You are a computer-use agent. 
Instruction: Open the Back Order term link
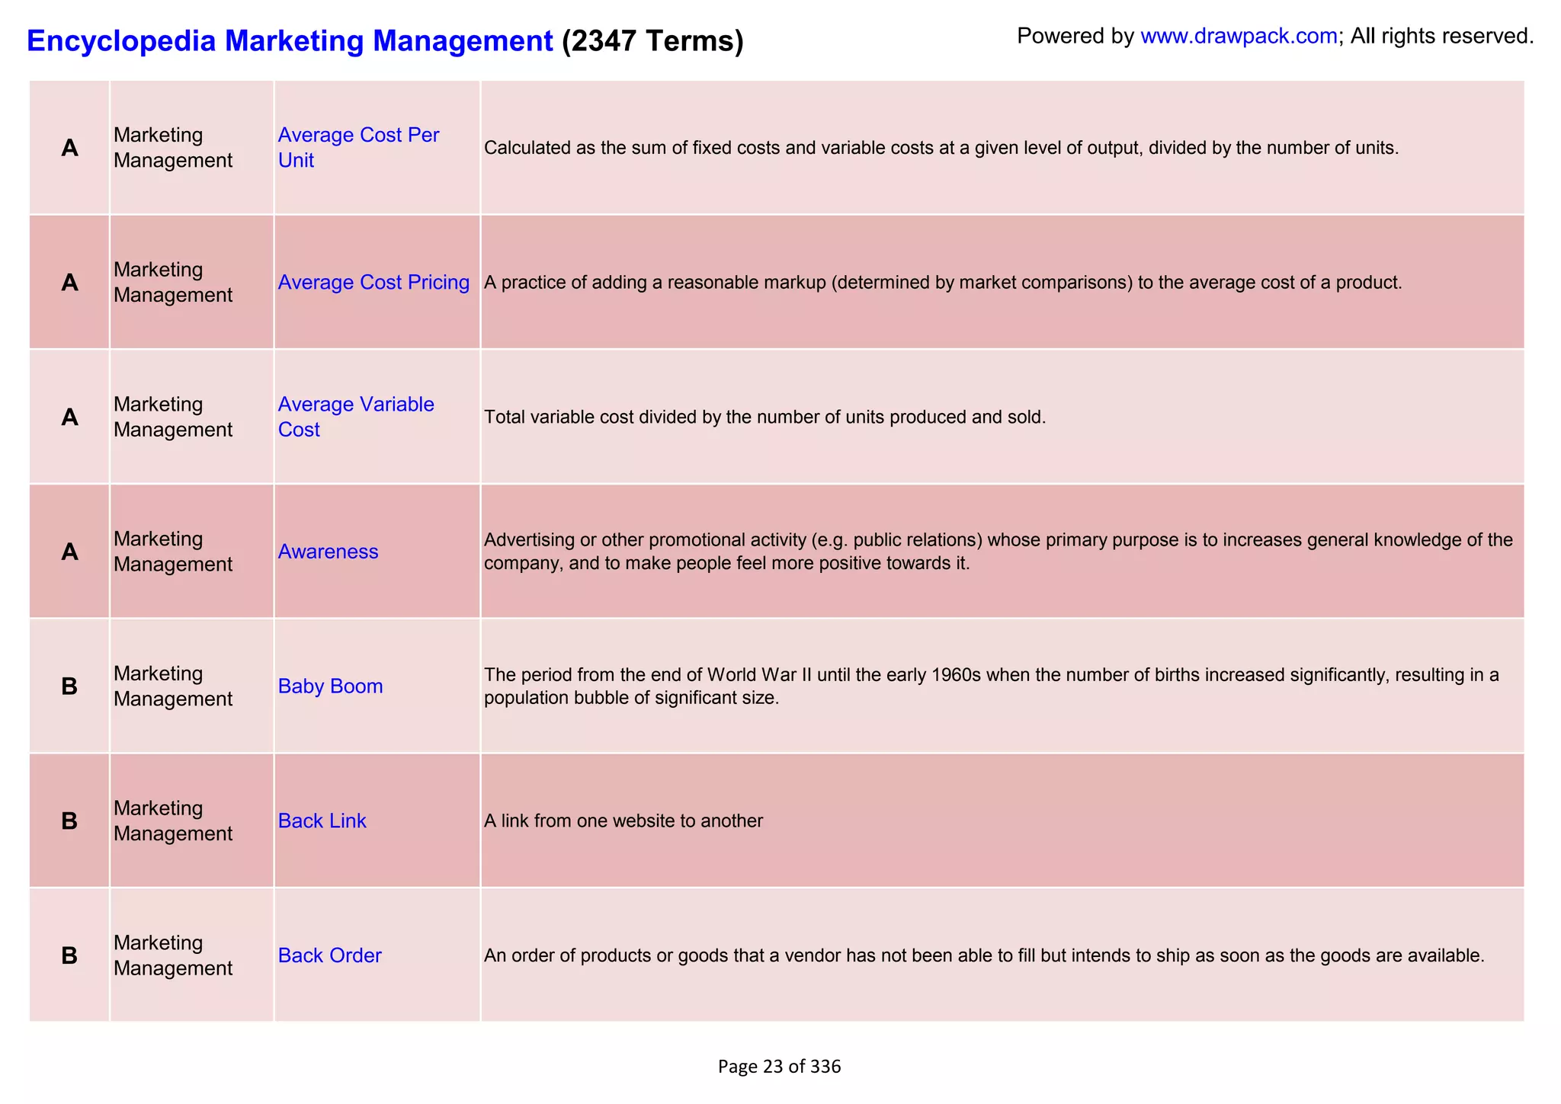click(x=329, y=955)
